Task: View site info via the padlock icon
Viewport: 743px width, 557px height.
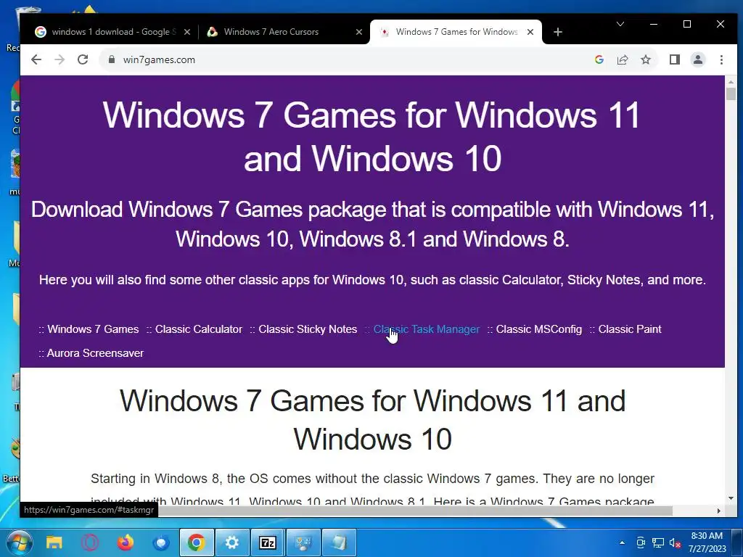Action: pyautogui.click(x=111, y=59)
